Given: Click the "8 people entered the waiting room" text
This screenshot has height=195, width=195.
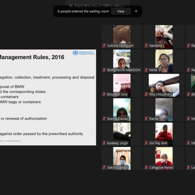Looking at the screenshot, I should tap(83, 11).
